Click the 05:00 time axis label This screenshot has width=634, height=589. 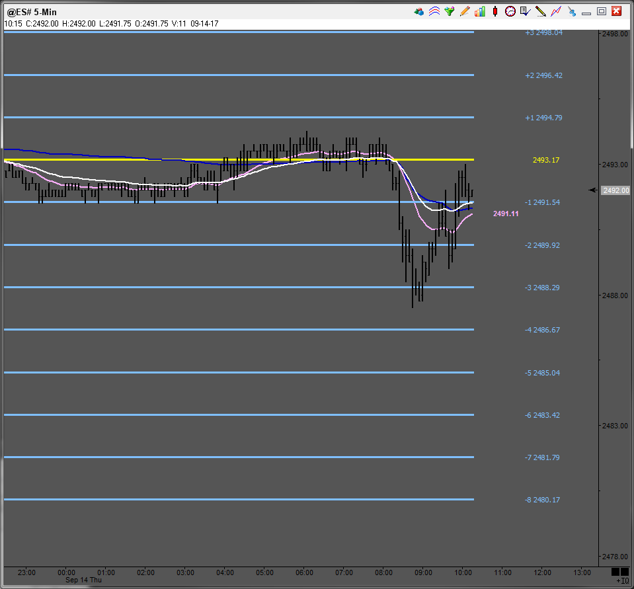(265, 573)
